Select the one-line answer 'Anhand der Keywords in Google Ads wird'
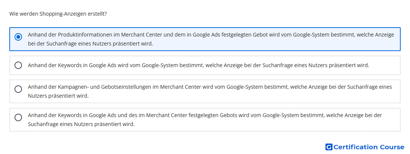The image size is (410, 154). (x=198, y=65)
